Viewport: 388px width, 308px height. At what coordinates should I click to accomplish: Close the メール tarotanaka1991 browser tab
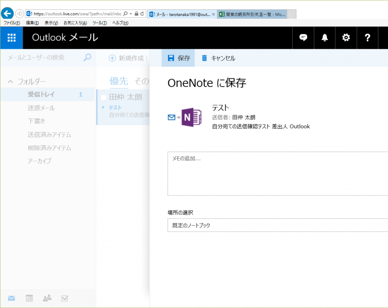(213, 14)
